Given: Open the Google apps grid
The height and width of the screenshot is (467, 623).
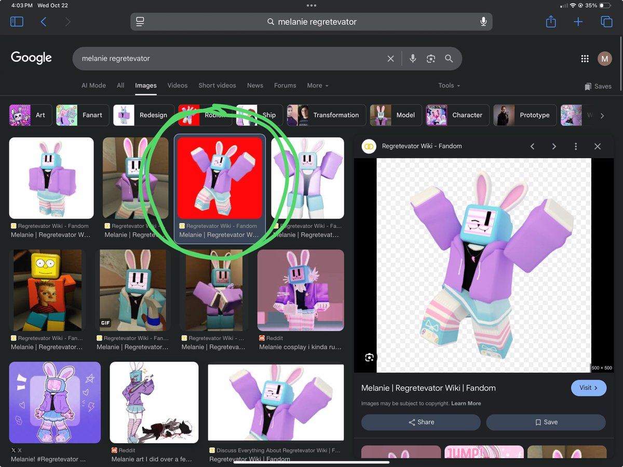Looking at the screenshot, I should pyautogui.click(x=585, y=59).
